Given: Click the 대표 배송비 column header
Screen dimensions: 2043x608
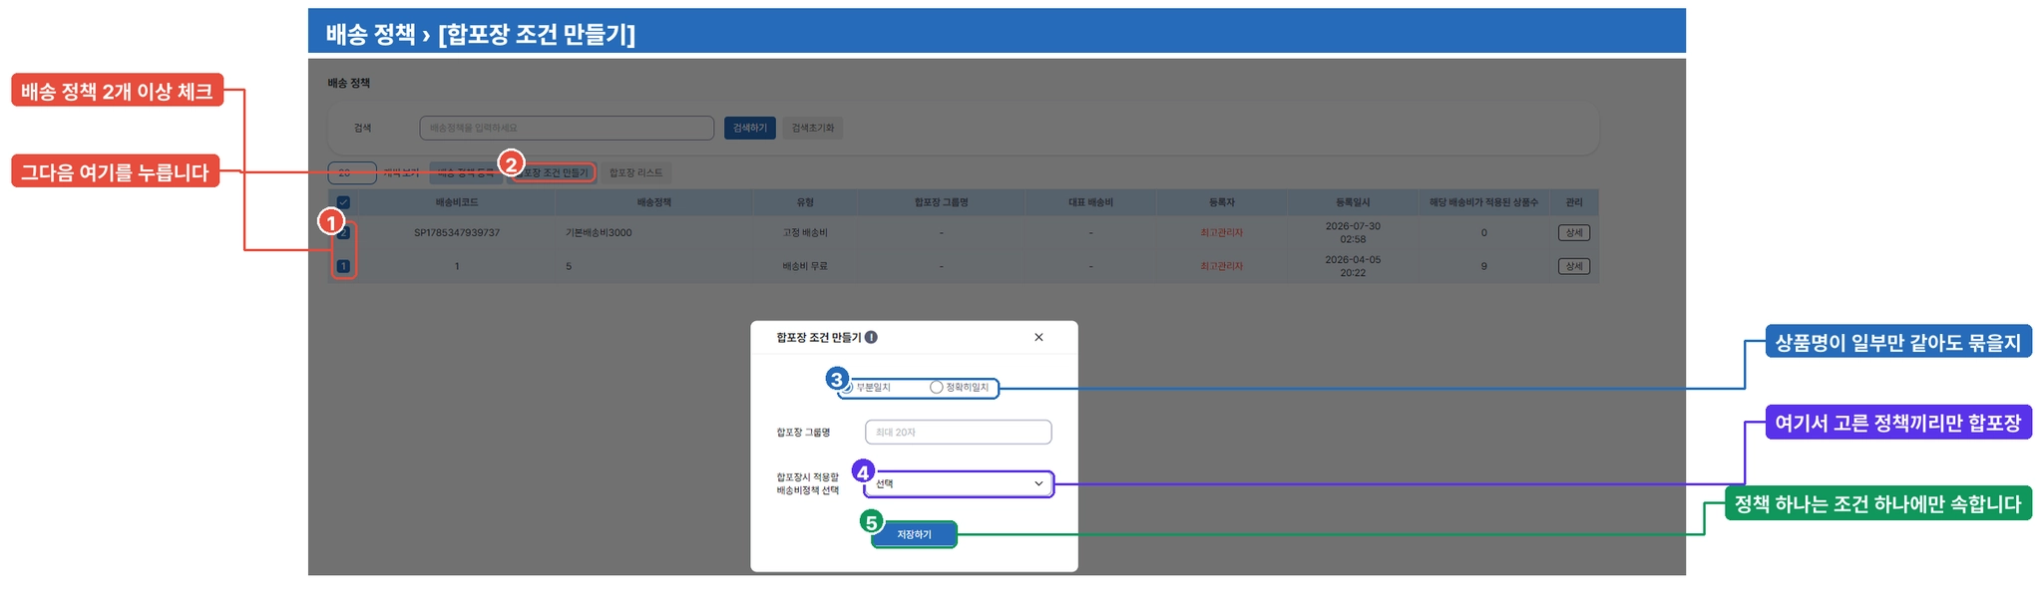Looking at the screenshot, I should 1090,202.
